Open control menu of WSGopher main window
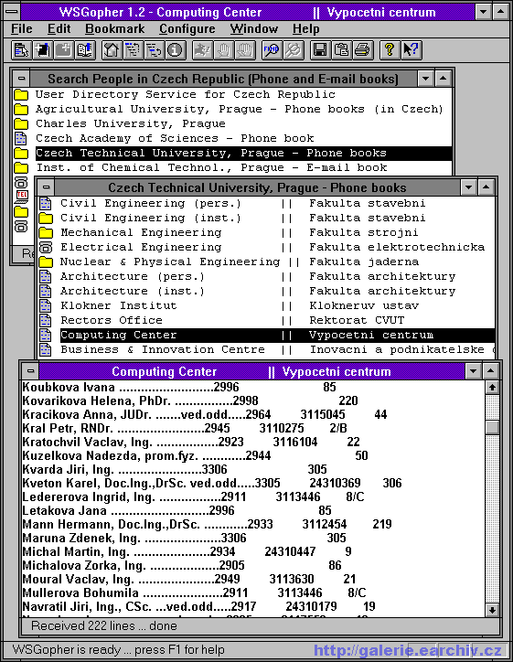The width and height of the screenshot is (513, 662). point(11,11)
